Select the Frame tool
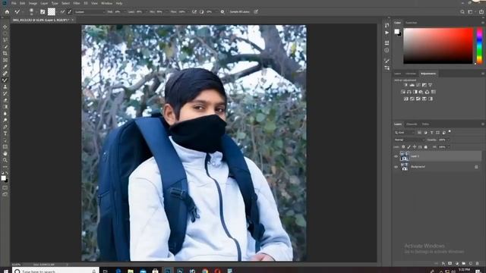 tap(5, 60)
